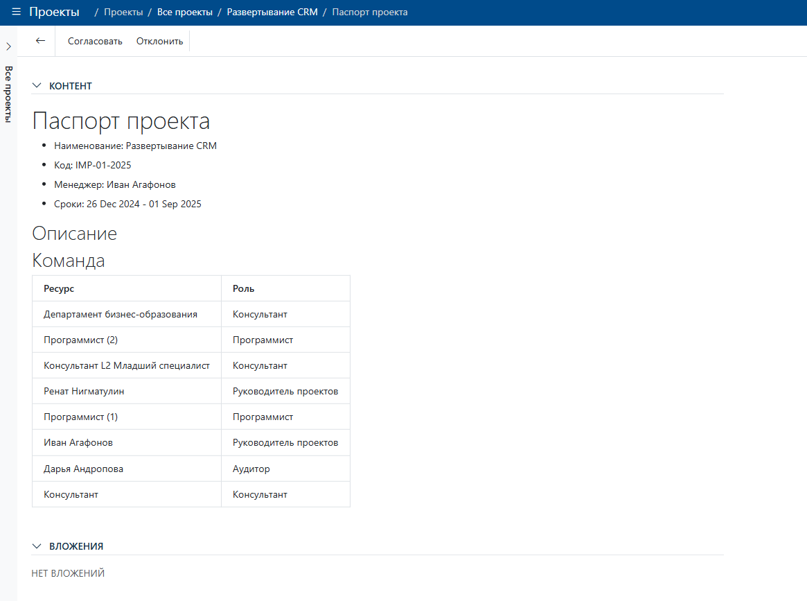Click the Паспорт проекта heading
Image resolution: width=807 pixels, height=601 pixels.
121,121
